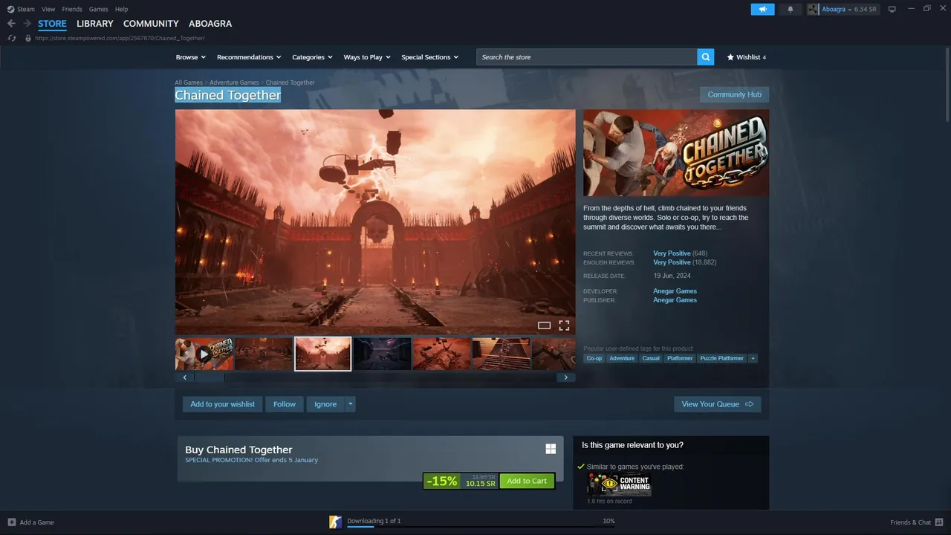
Task: Select the Casual tag
Action: pos(651,358)
